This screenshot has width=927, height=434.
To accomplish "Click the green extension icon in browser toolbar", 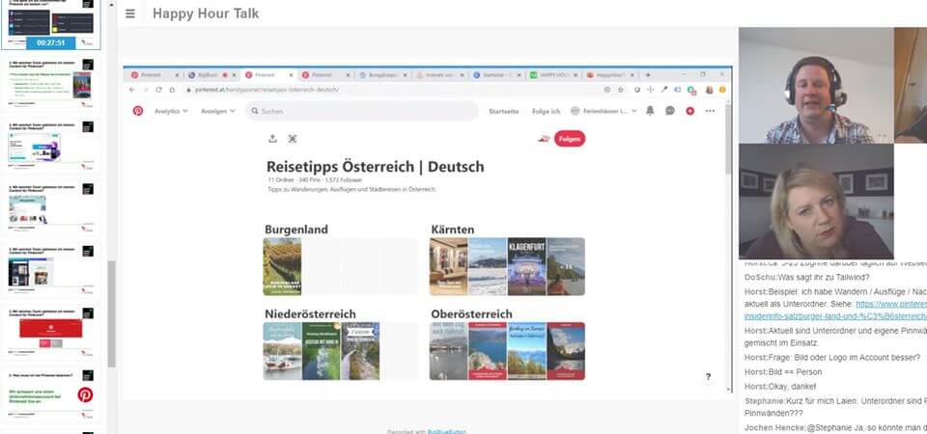I will (690, 90).
